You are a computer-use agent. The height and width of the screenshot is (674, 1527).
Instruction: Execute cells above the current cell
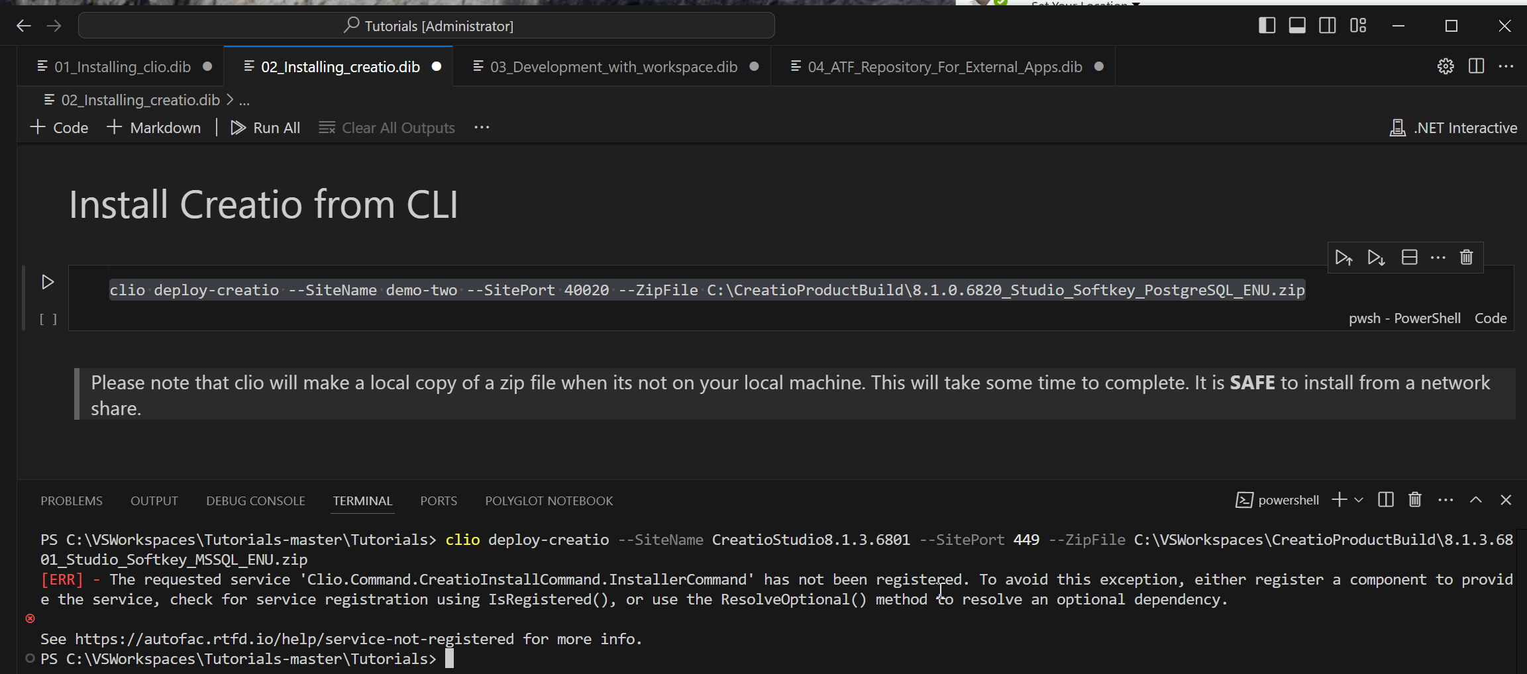point(1345,258)
